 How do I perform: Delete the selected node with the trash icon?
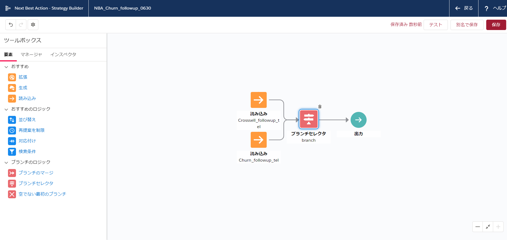pyautogui.click(x=320, y=107)
